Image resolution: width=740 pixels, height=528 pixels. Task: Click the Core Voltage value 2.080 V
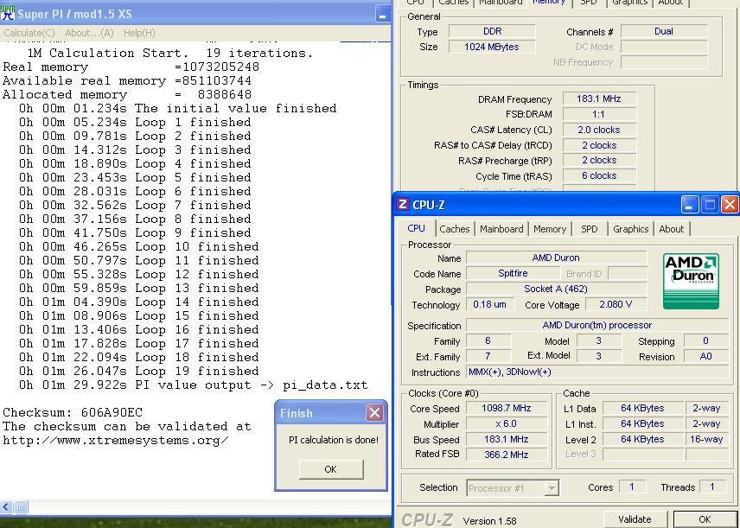(616, 304)
